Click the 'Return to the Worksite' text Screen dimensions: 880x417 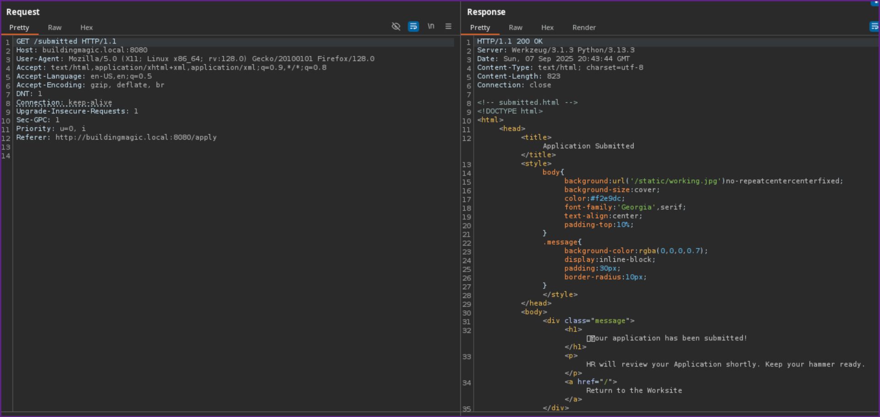[634, 390]
